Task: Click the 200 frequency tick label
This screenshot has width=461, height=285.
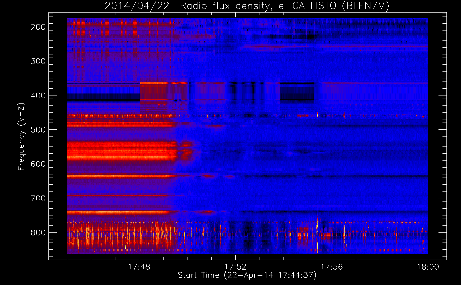Action: [38, 27]
